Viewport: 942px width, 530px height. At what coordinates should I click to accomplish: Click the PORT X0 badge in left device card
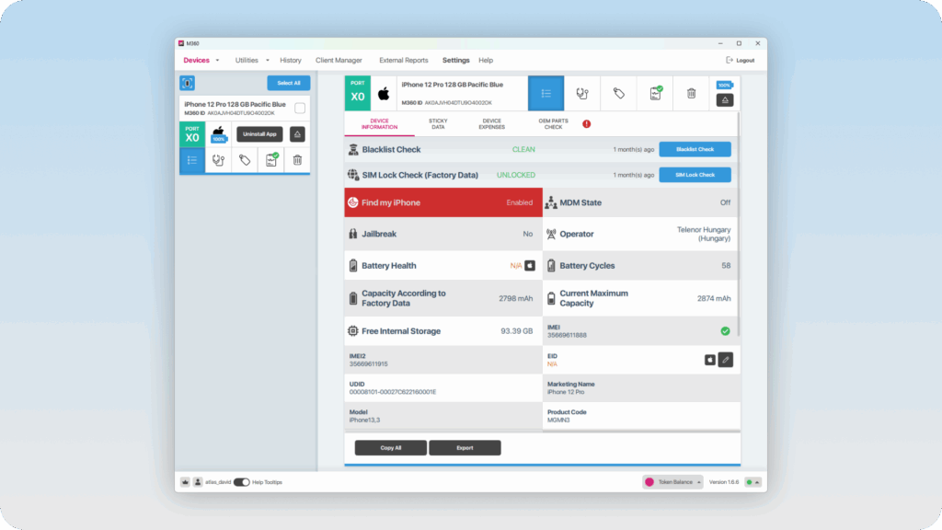(192, 134)
